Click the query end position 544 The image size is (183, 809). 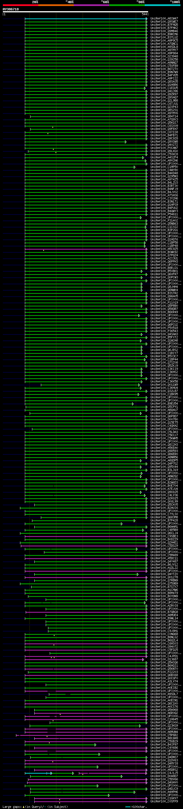tap(144, 14)
